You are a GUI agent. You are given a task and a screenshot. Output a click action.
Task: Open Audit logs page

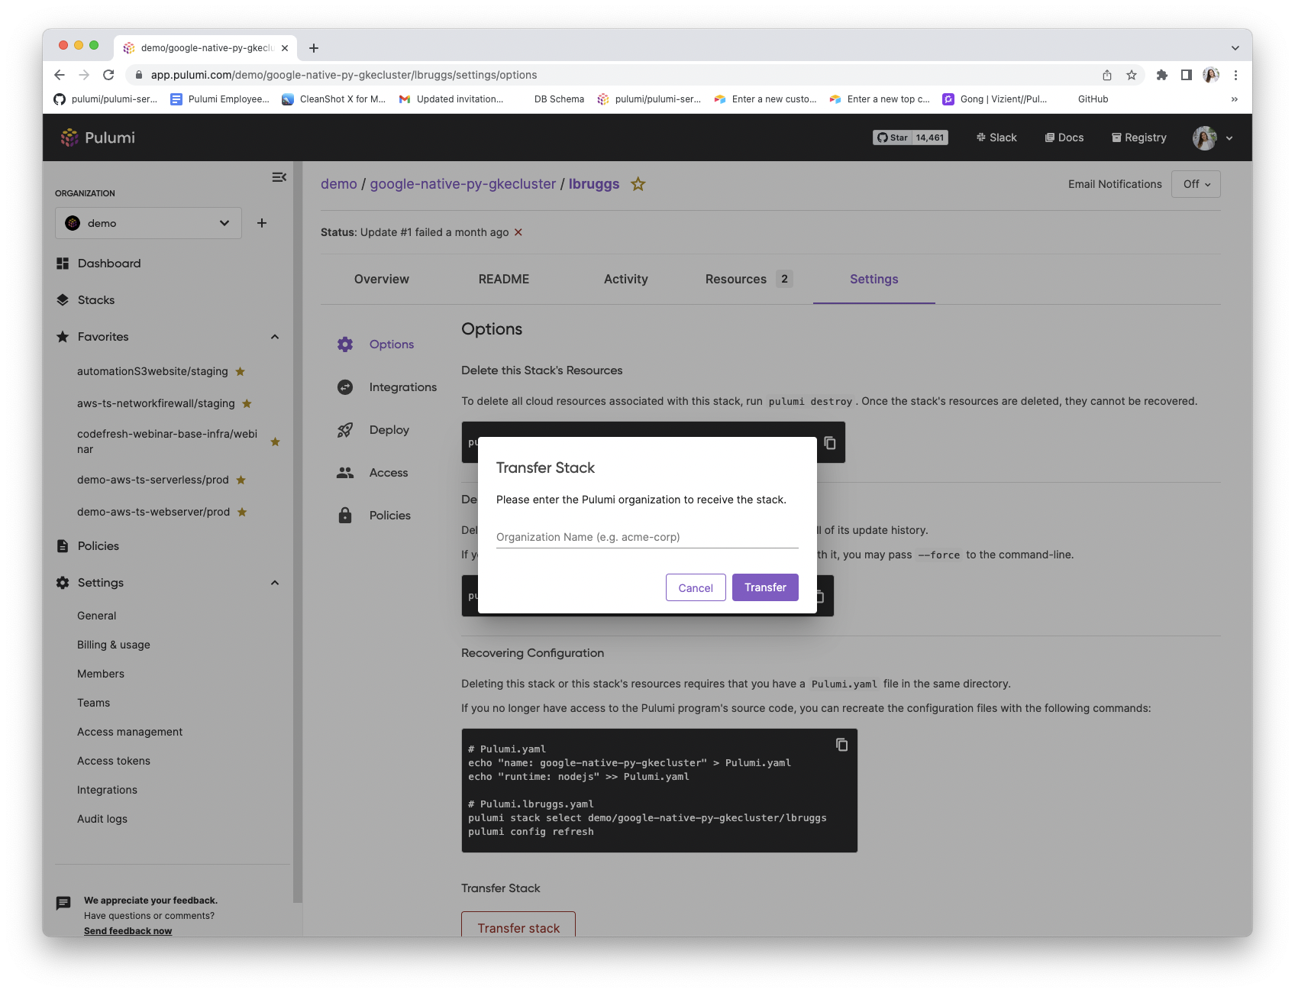pos(102,819)
